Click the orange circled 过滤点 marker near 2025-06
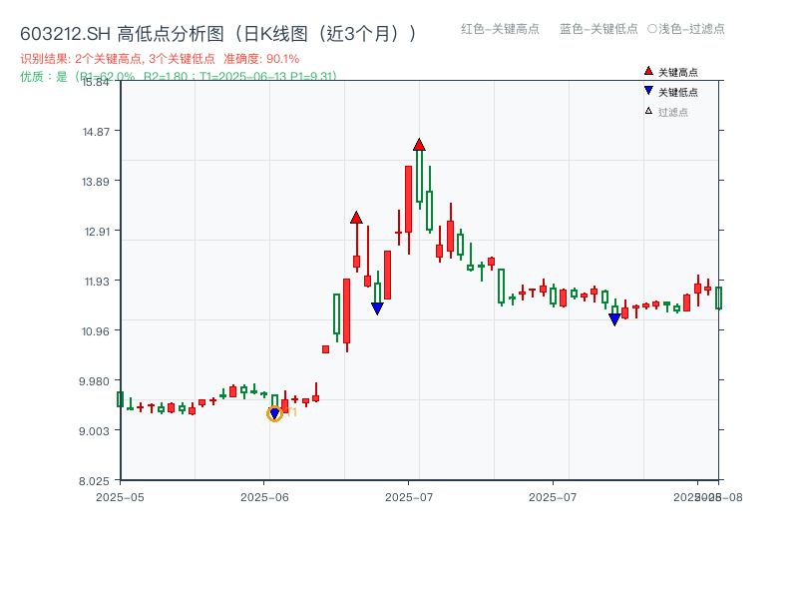The height and width of the screenshot is (599, 798). (x=274, y=412)
